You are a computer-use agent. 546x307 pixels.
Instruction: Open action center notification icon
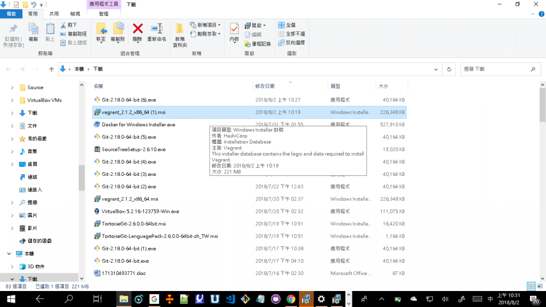pos(534,299)
